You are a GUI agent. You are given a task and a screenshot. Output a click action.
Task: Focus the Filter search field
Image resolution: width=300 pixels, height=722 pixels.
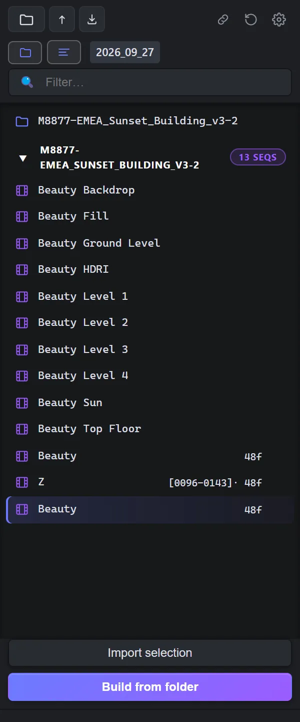[150, 82]
